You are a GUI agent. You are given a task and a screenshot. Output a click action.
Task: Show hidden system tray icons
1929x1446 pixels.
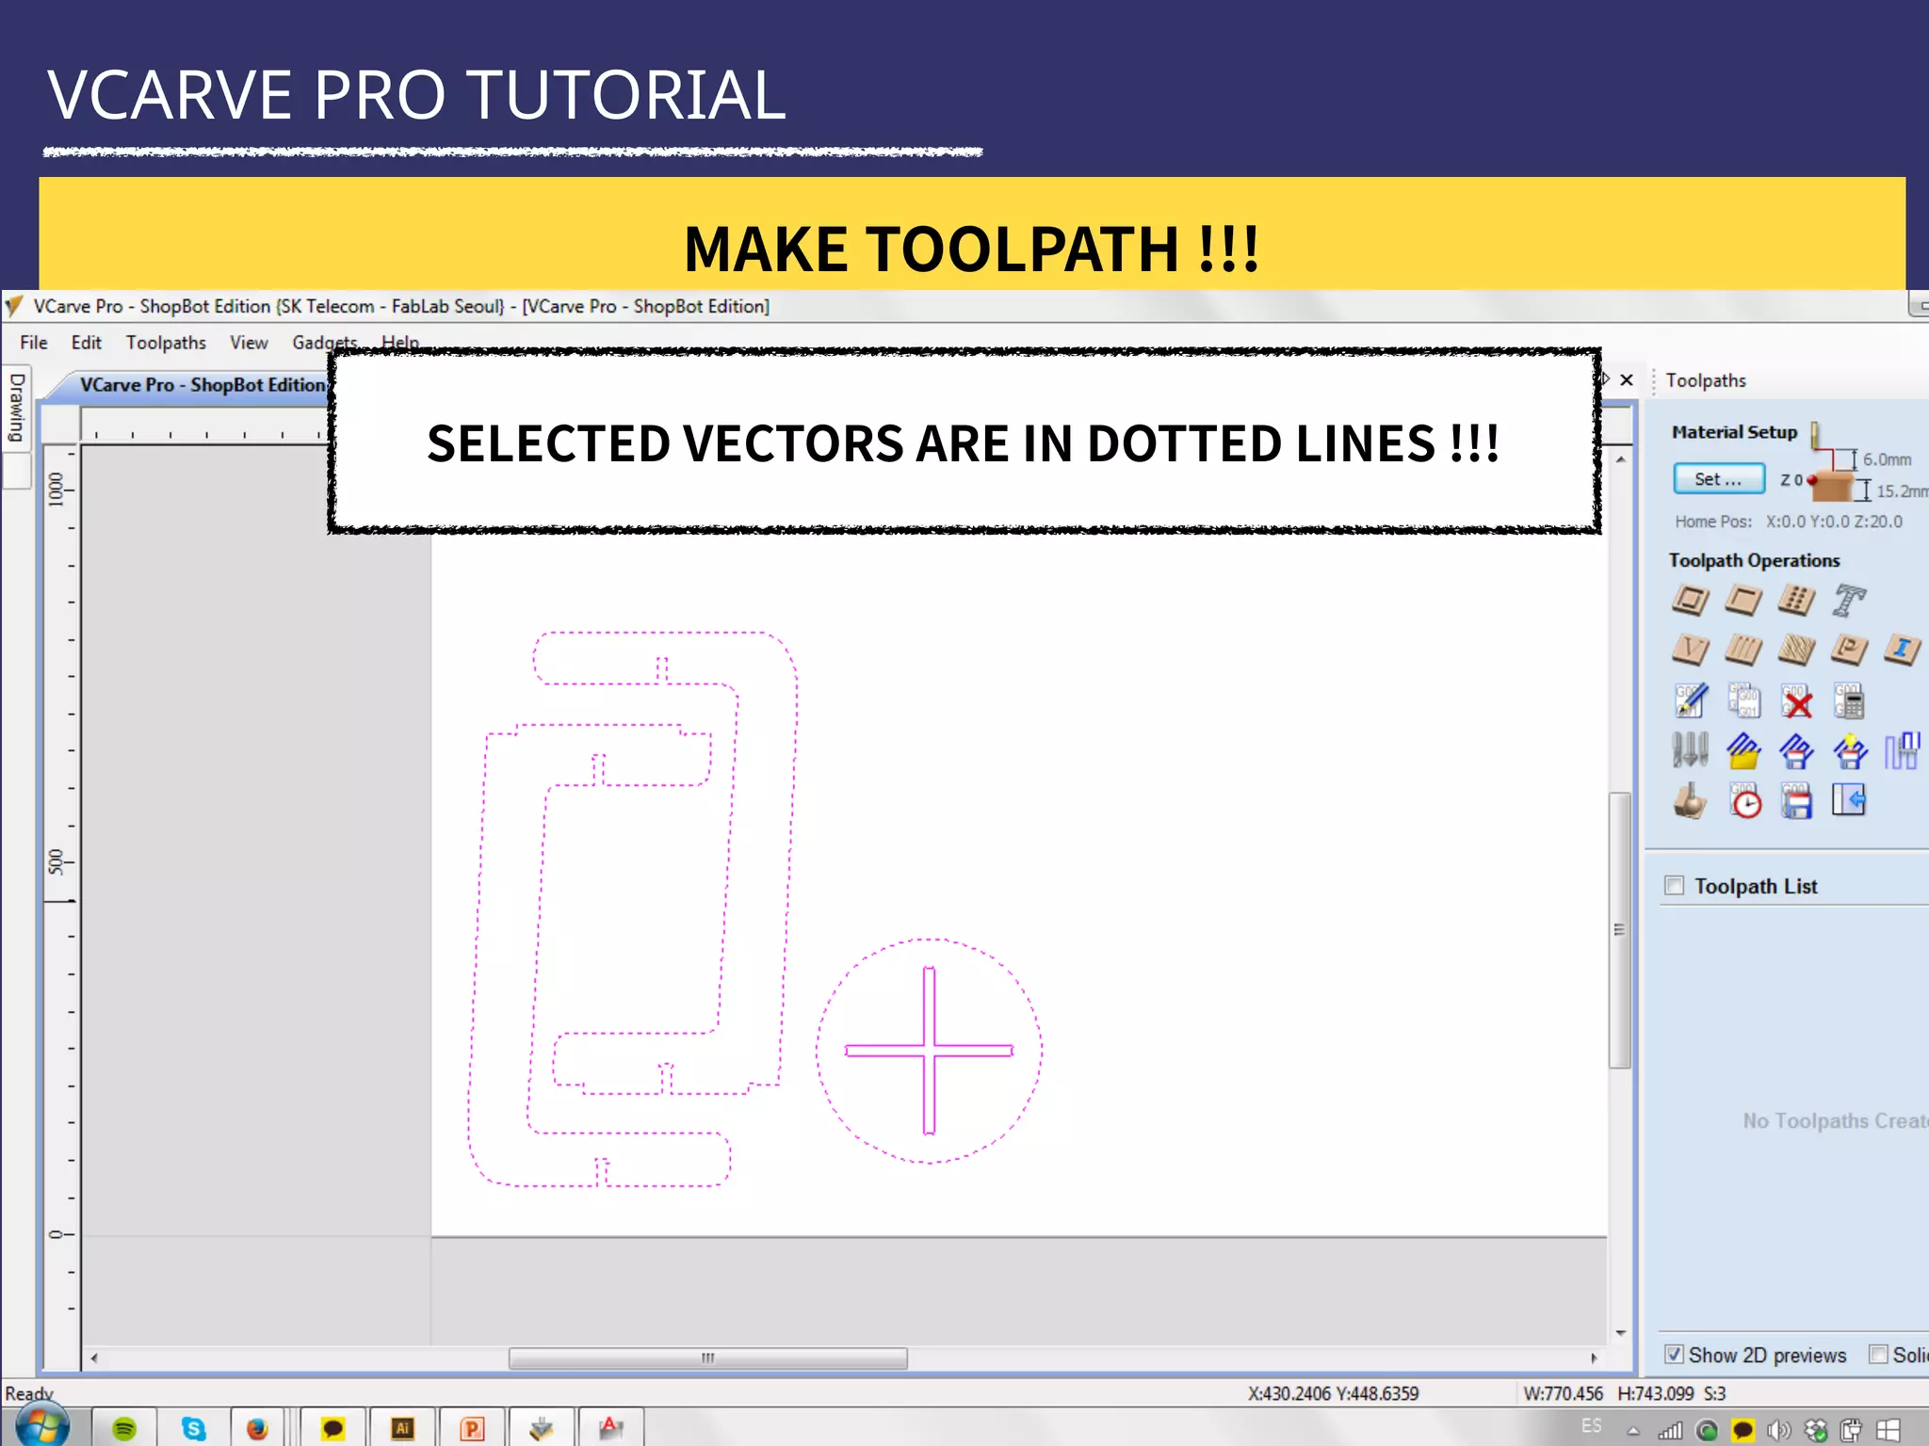click(x=1634, y=1431)
